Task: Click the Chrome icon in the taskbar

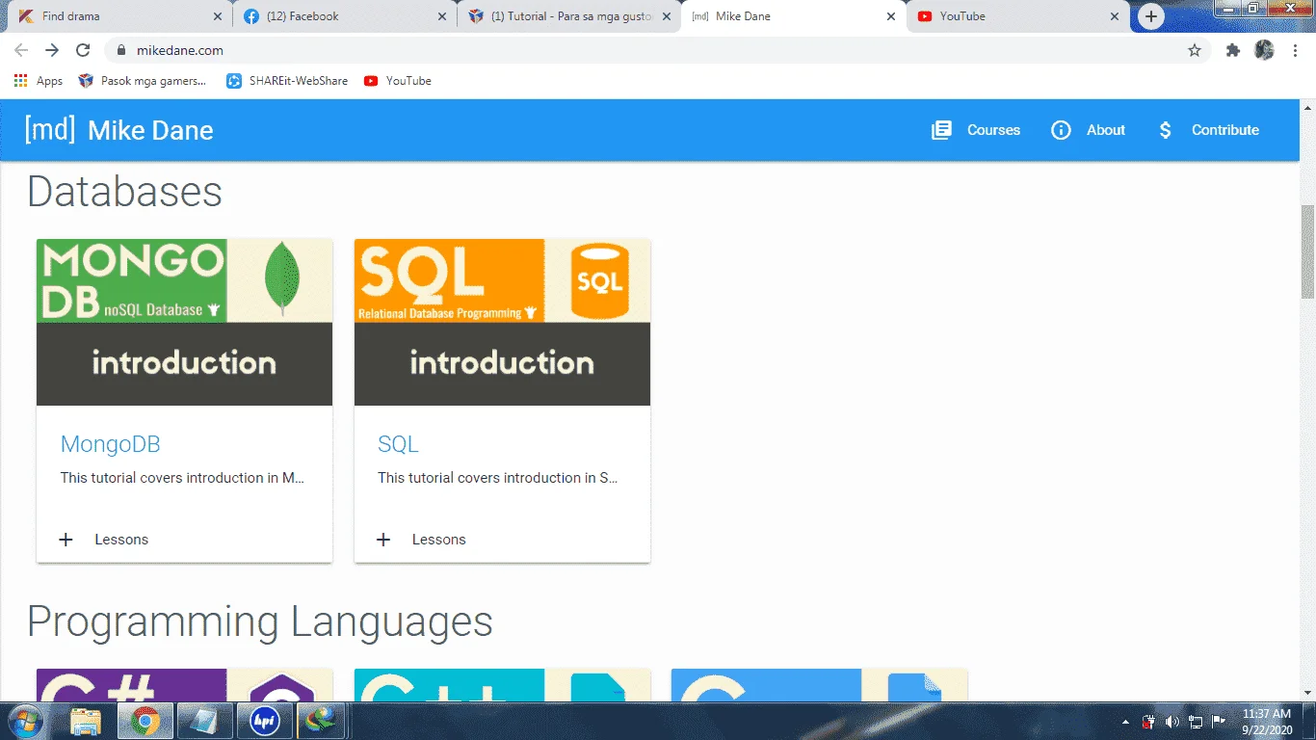Action: 145,721
